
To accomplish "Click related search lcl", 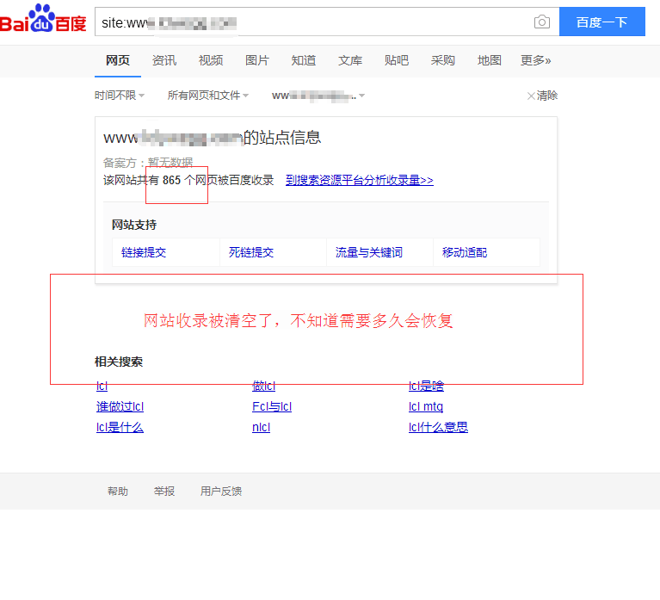I will [x=102, y=386].
